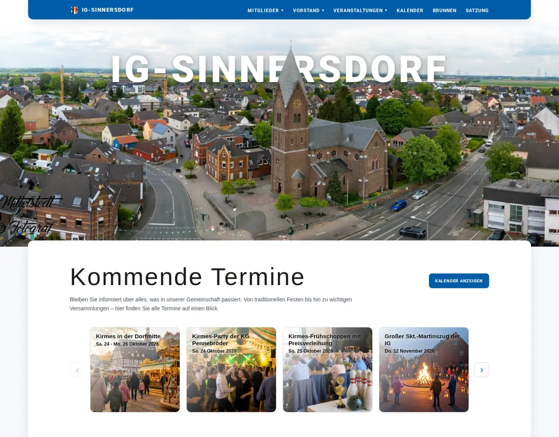This screenshot has width=559, height=437.
Task: Open the Satzung menu item
Action: coord(477,10)
